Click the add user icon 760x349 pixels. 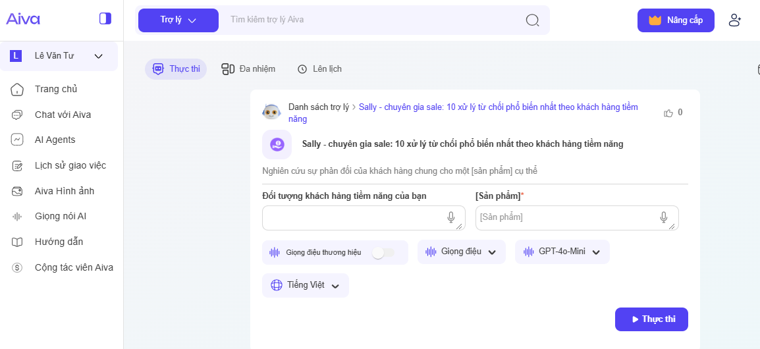pyautogui.click(x=735, y=20)
